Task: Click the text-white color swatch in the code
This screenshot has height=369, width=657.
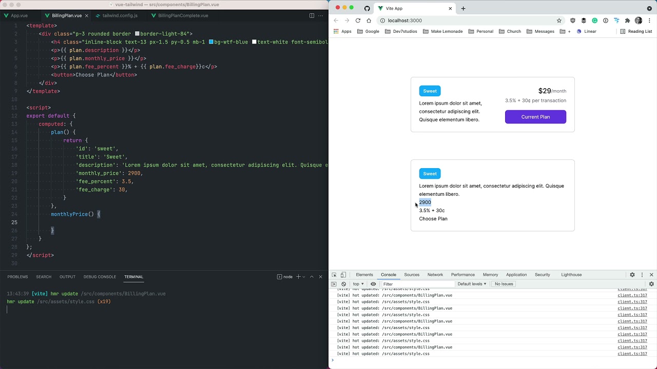Action: pyautogui.click(x=254, y=42)
